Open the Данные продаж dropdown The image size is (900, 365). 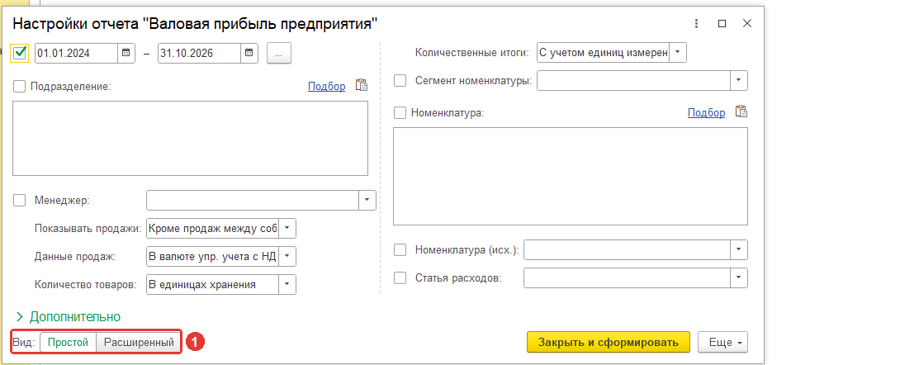[287, 256]
